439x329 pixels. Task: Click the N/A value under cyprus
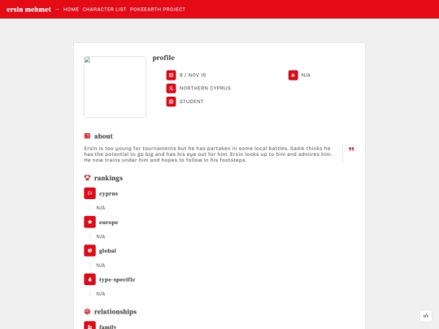101,208
